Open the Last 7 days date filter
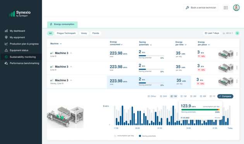The image size is (244, 144). point(212,33)
